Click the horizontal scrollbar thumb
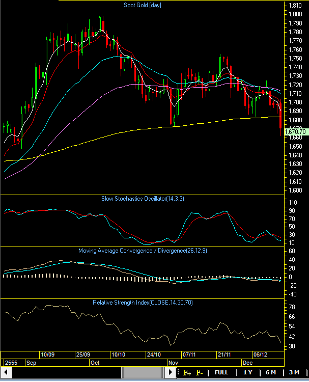The width and height of the screenshot is (309, 382). (143, 373)
